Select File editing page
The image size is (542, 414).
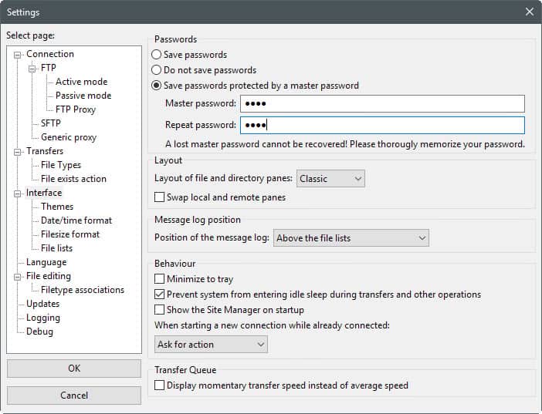(x=49, y=276)
